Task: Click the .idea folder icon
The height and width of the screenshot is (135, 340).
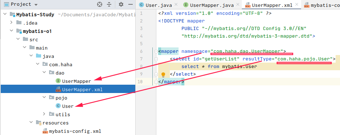Action: click(x=19, y=23)
